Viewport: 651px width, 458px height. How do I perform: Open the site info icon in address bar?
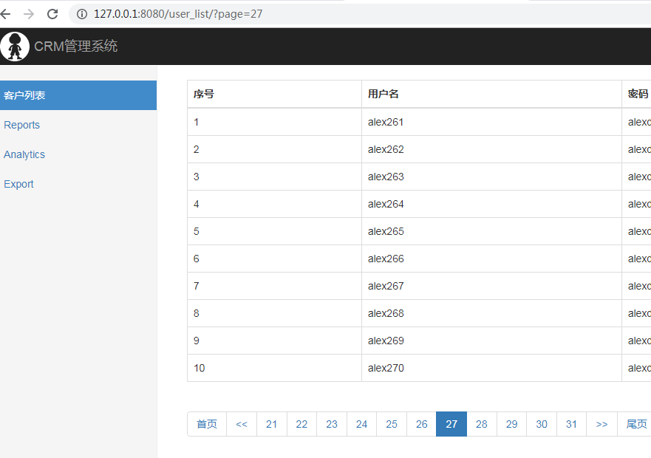pyautogui.click(x=82, y=14)
